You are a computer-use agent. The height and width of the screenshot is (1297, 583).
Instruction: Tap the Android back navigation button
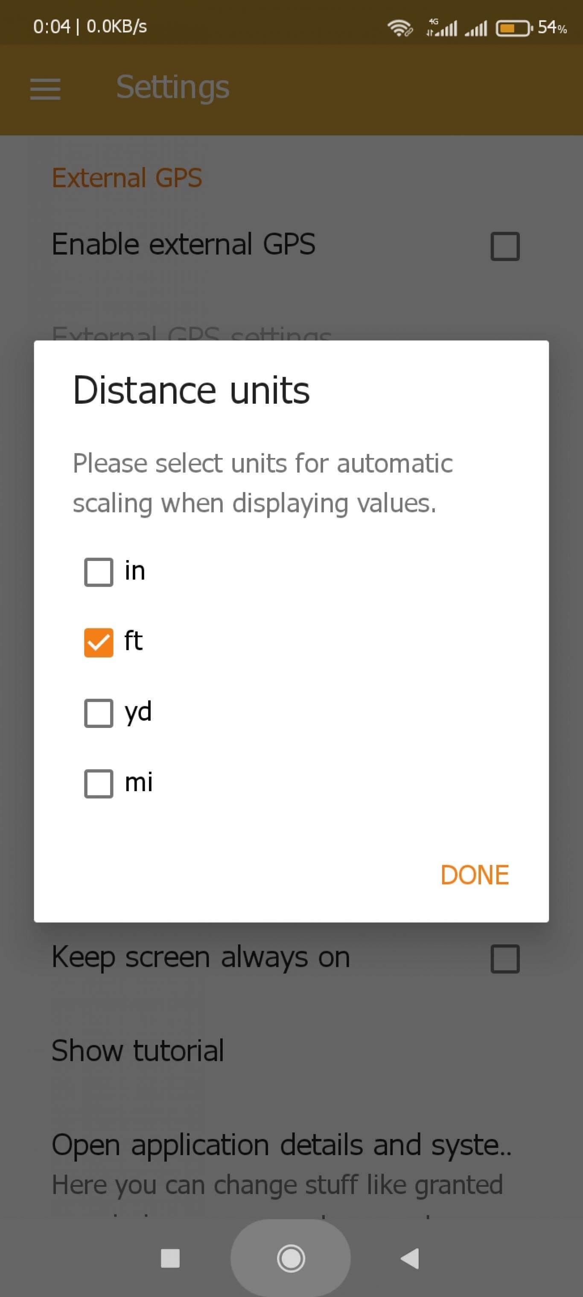click(x=410, y=1258)
